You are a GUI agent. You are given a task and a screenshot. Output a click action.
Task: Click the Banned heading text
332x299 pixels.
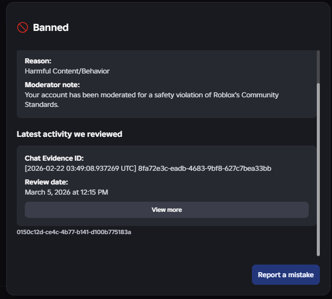pyautogui.click(x=51, y=27)
